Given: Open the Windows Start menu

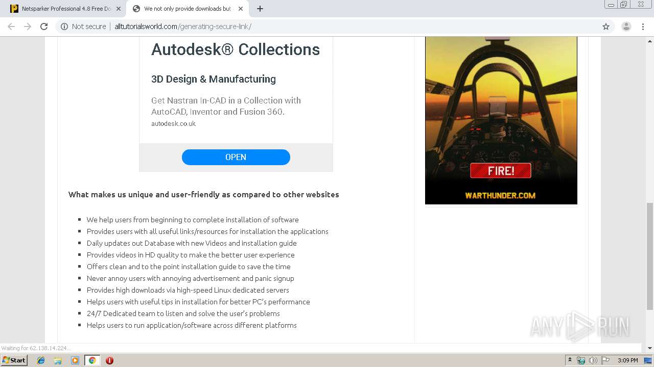Looking at the screenshot, I should pos(14,360).
